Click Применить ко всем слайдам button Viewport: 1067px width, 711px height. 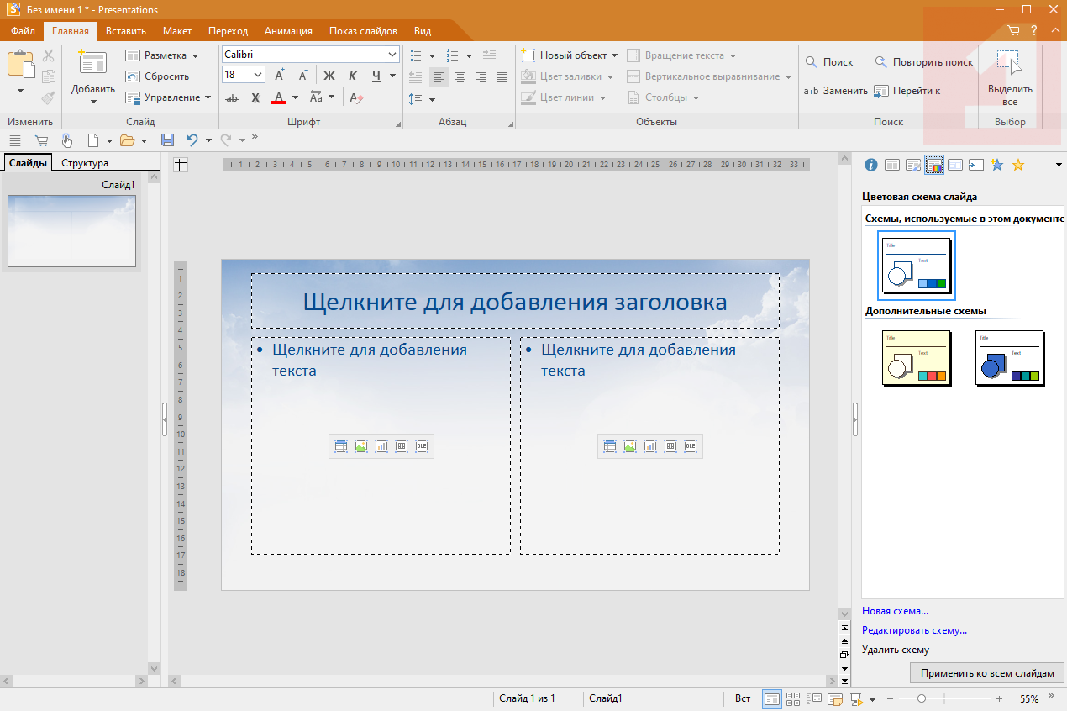point(986,673)
